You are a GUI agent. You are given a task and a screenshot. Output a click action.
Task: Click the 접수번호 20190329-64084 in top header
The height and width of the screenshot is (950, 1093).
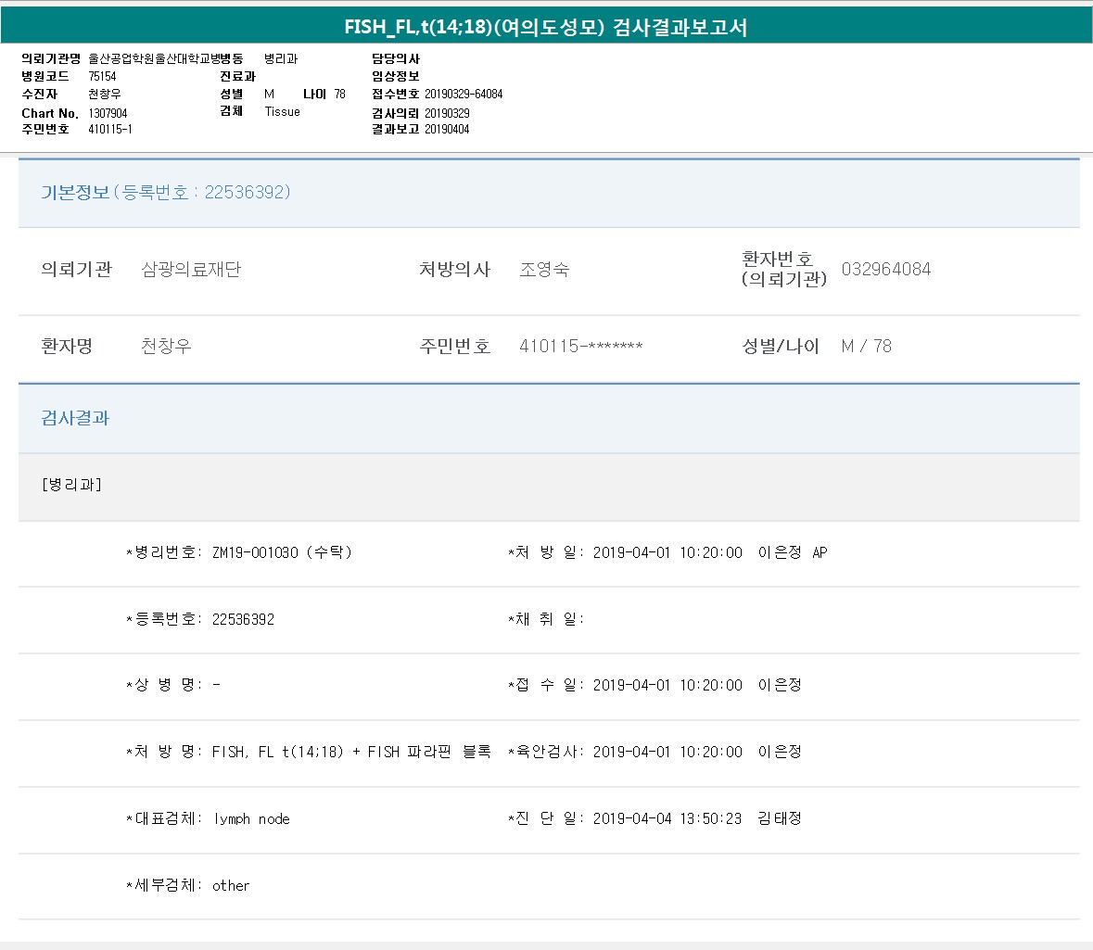464,95
